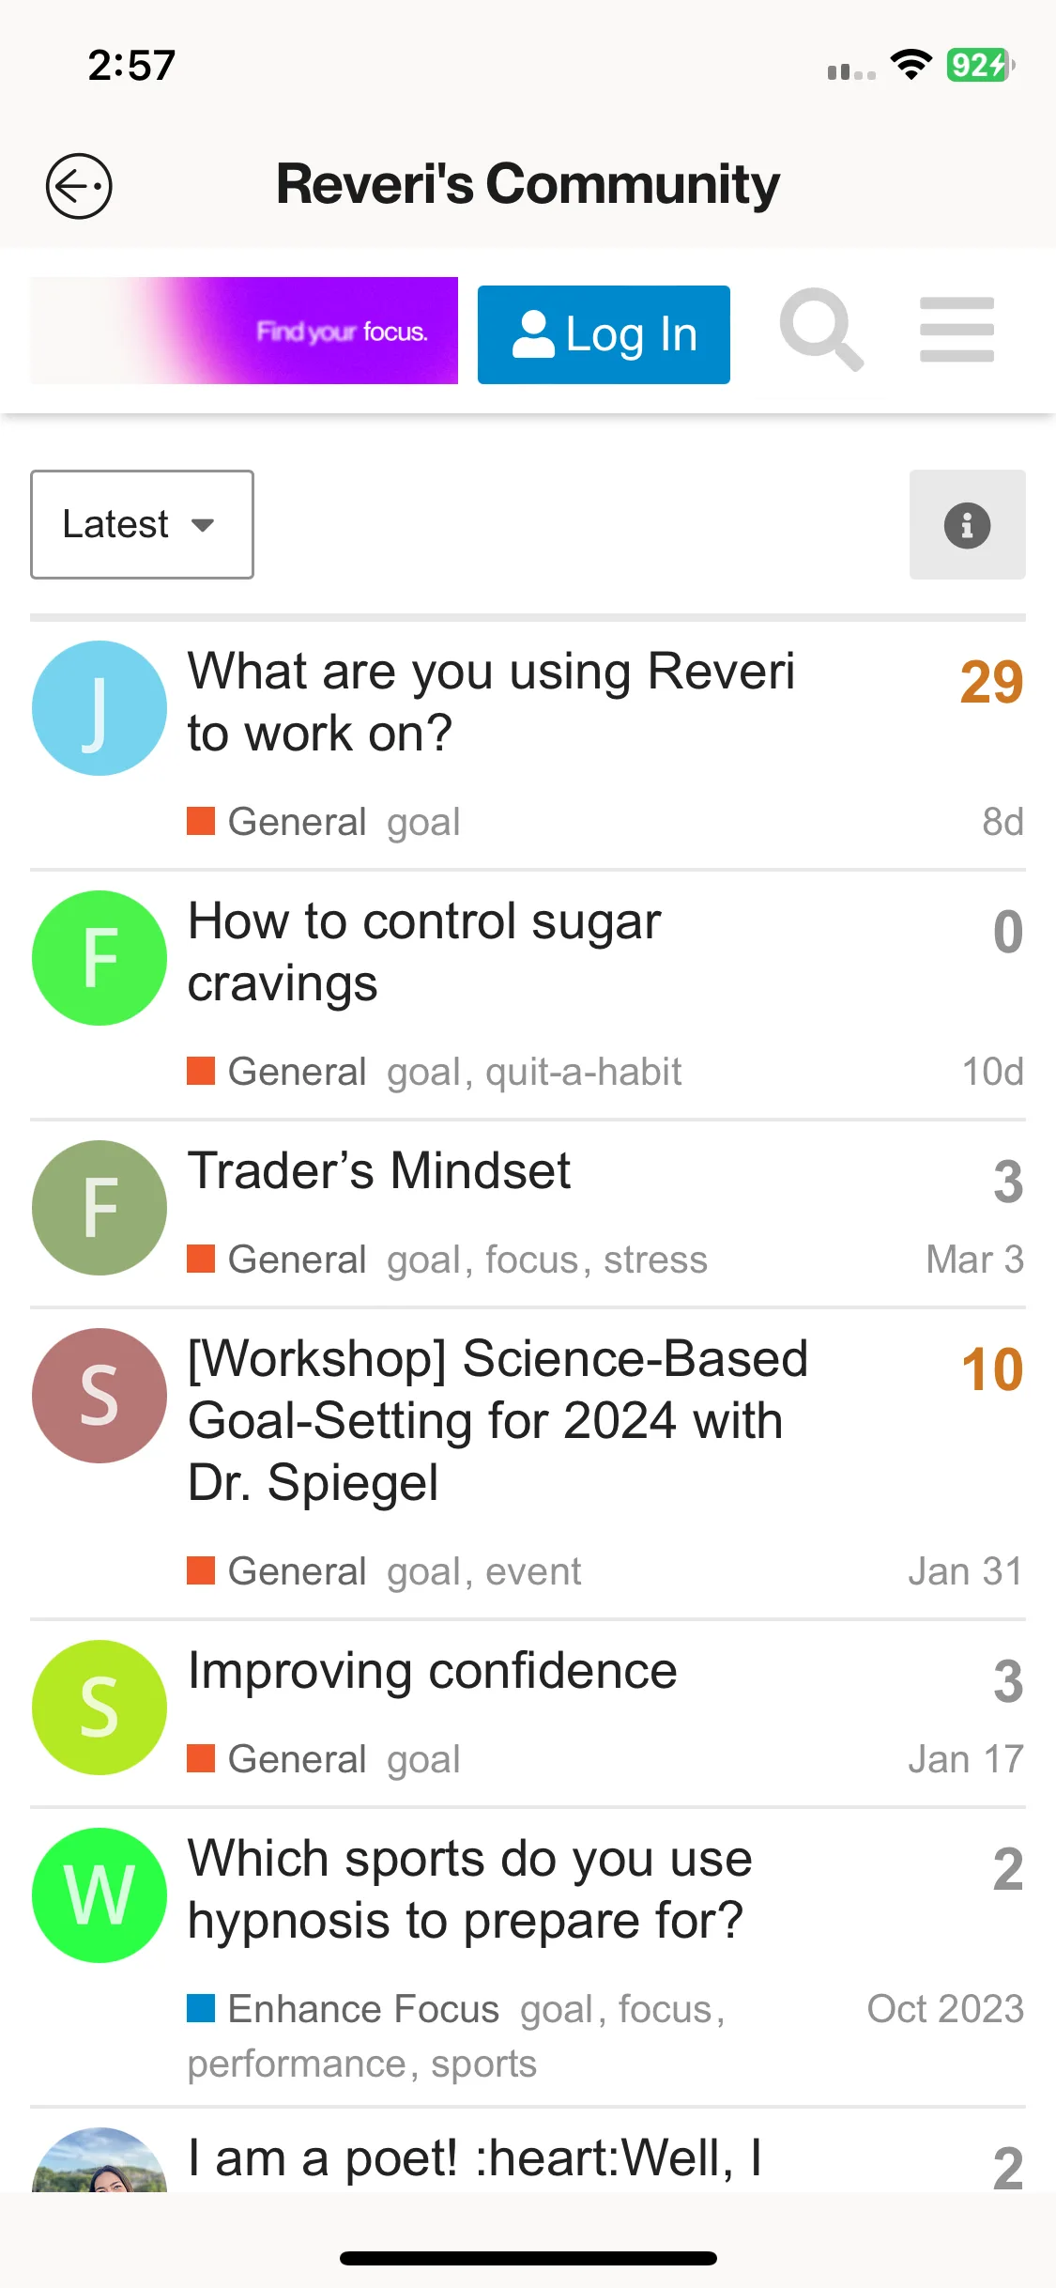This screenshot has height=2288, width=1056.
Task: Open the search magnifier icon
Action: (x=822, y=331)
